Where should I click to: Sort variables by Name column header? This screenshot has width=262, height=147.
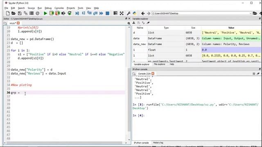140,28
